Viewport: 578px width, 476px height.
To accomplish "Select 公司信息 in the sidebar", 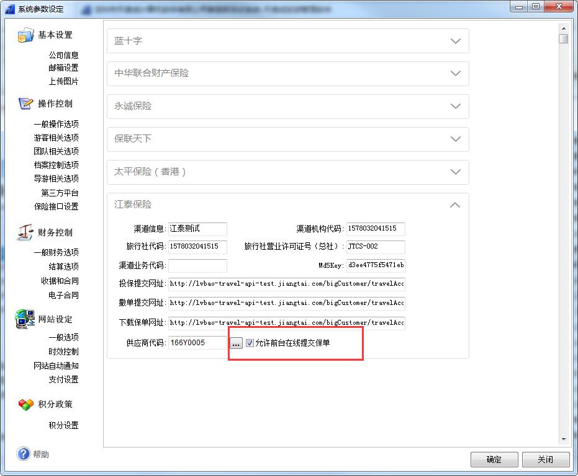I will [63, 55].
